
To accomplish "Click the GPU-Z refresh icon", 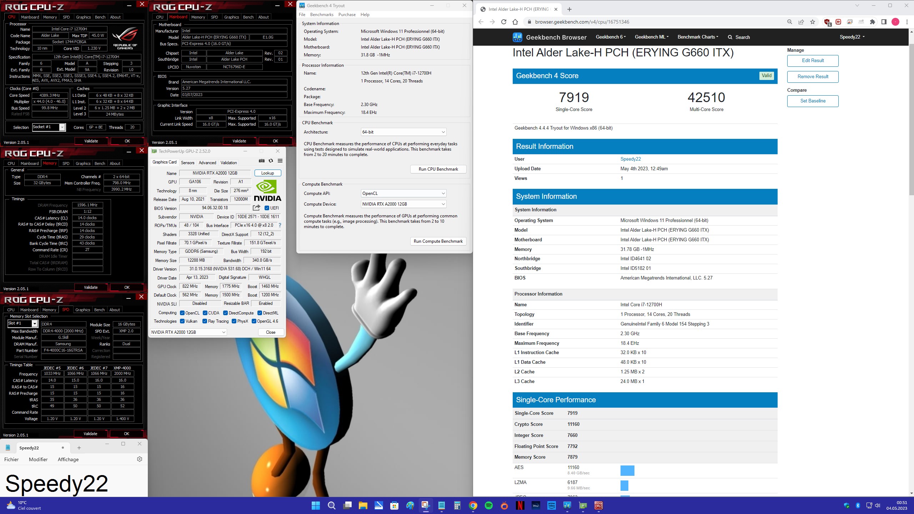I will pos(271,161).
